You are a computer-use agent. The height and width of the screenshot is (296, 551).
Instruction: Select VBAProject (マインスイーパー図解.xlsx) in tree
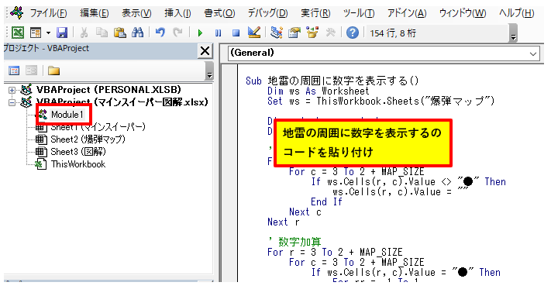(122, 102)
